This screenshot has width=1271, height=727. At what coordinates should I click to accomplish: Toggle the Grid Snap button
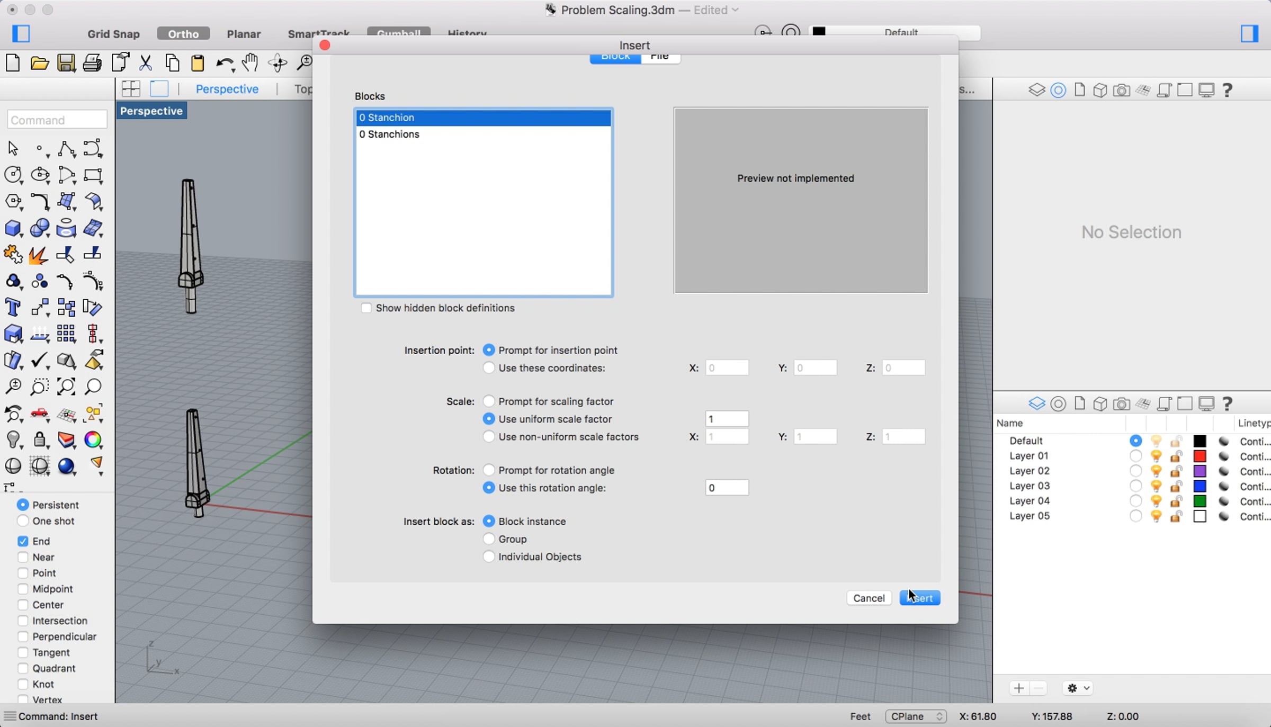click(113, 34)
